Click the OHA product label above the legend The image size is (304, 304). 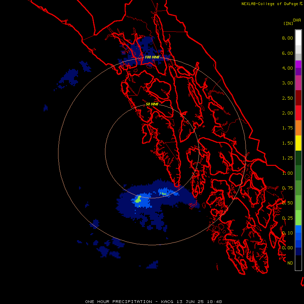pos(297,20)
